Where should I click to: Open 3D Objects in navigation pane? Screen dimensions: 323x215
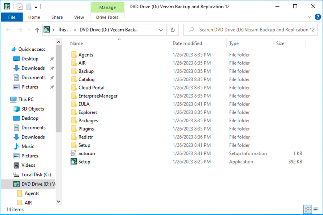(33, 109)
